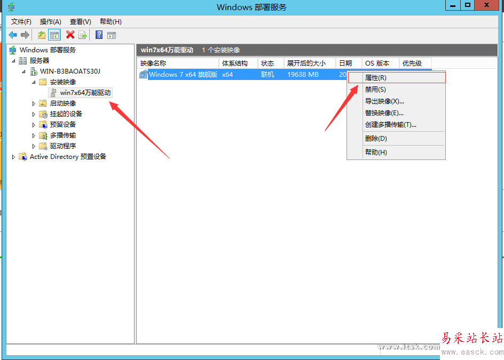504x360 pixels.
Task: Open the 查看(V) menu
Action: 81,21
